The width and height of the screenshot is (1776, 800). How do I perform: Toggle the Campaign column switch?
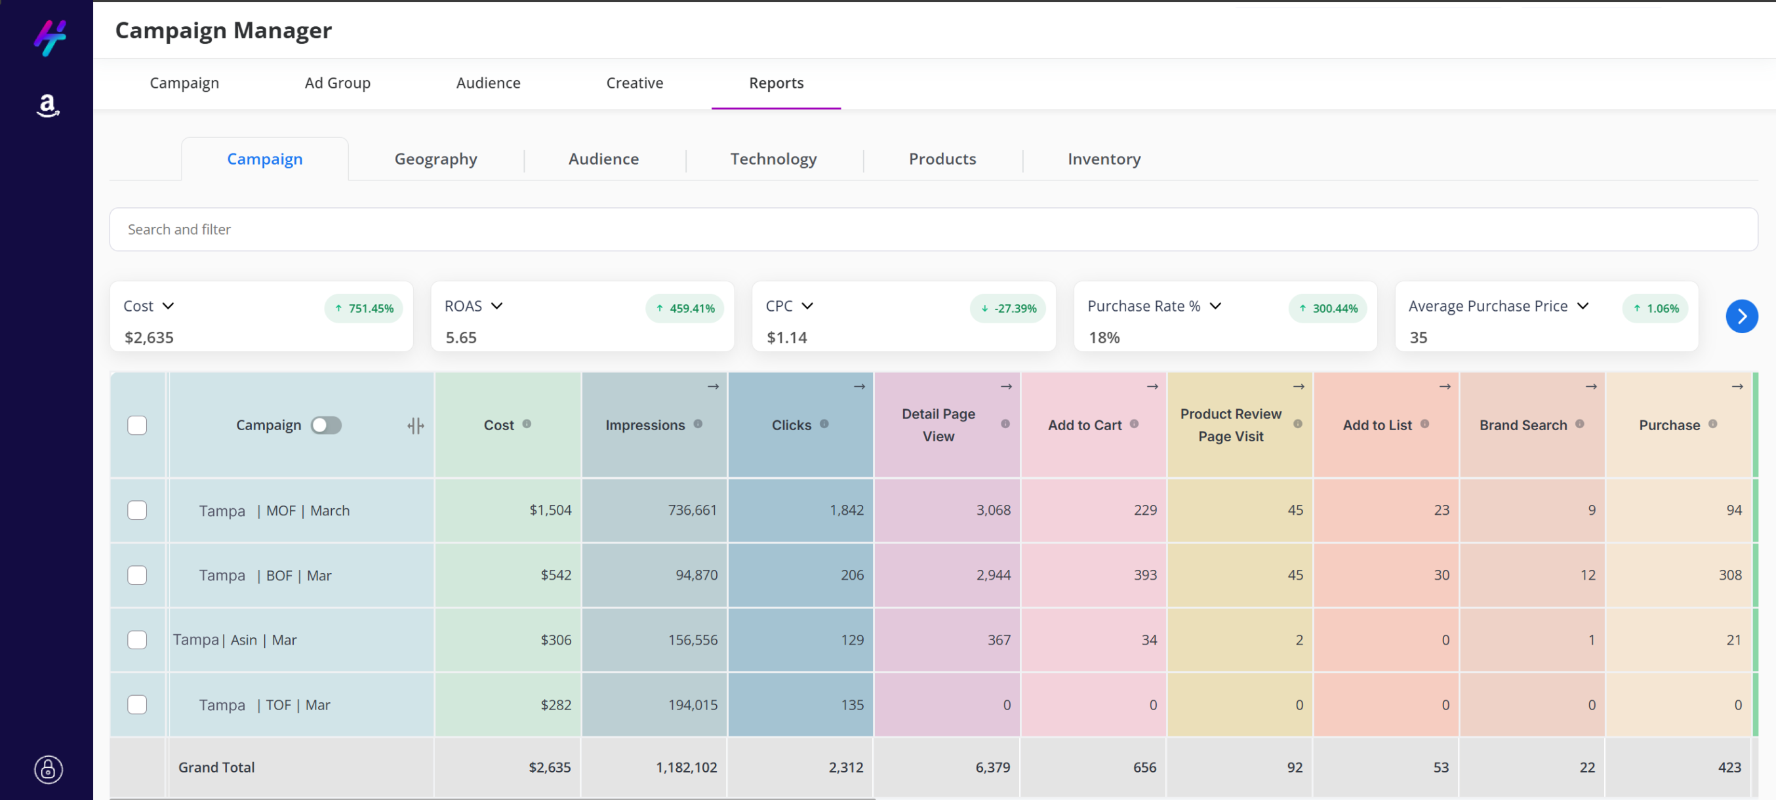coord(326,425)
